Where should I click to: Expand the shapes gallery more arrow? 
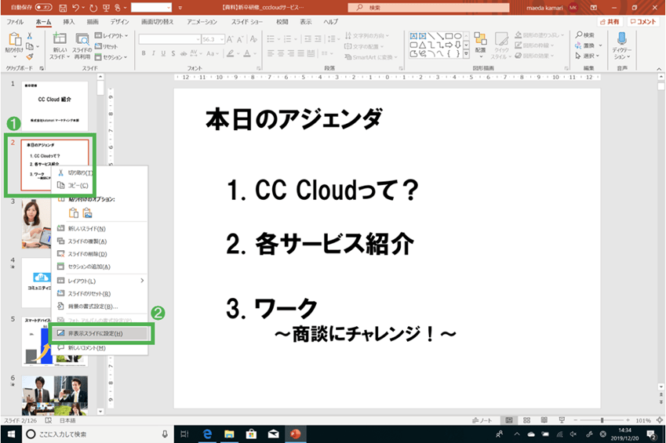[x=467, y=54]
